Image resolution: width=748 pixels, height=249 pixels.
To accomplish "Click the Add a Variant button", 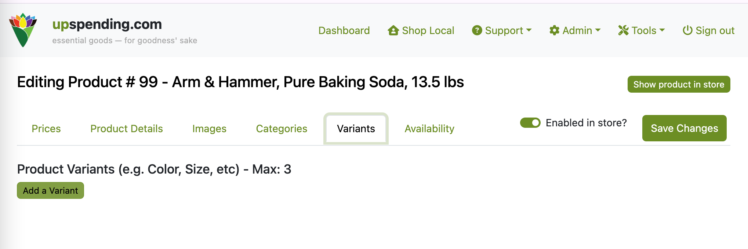I will coord(50,190).
